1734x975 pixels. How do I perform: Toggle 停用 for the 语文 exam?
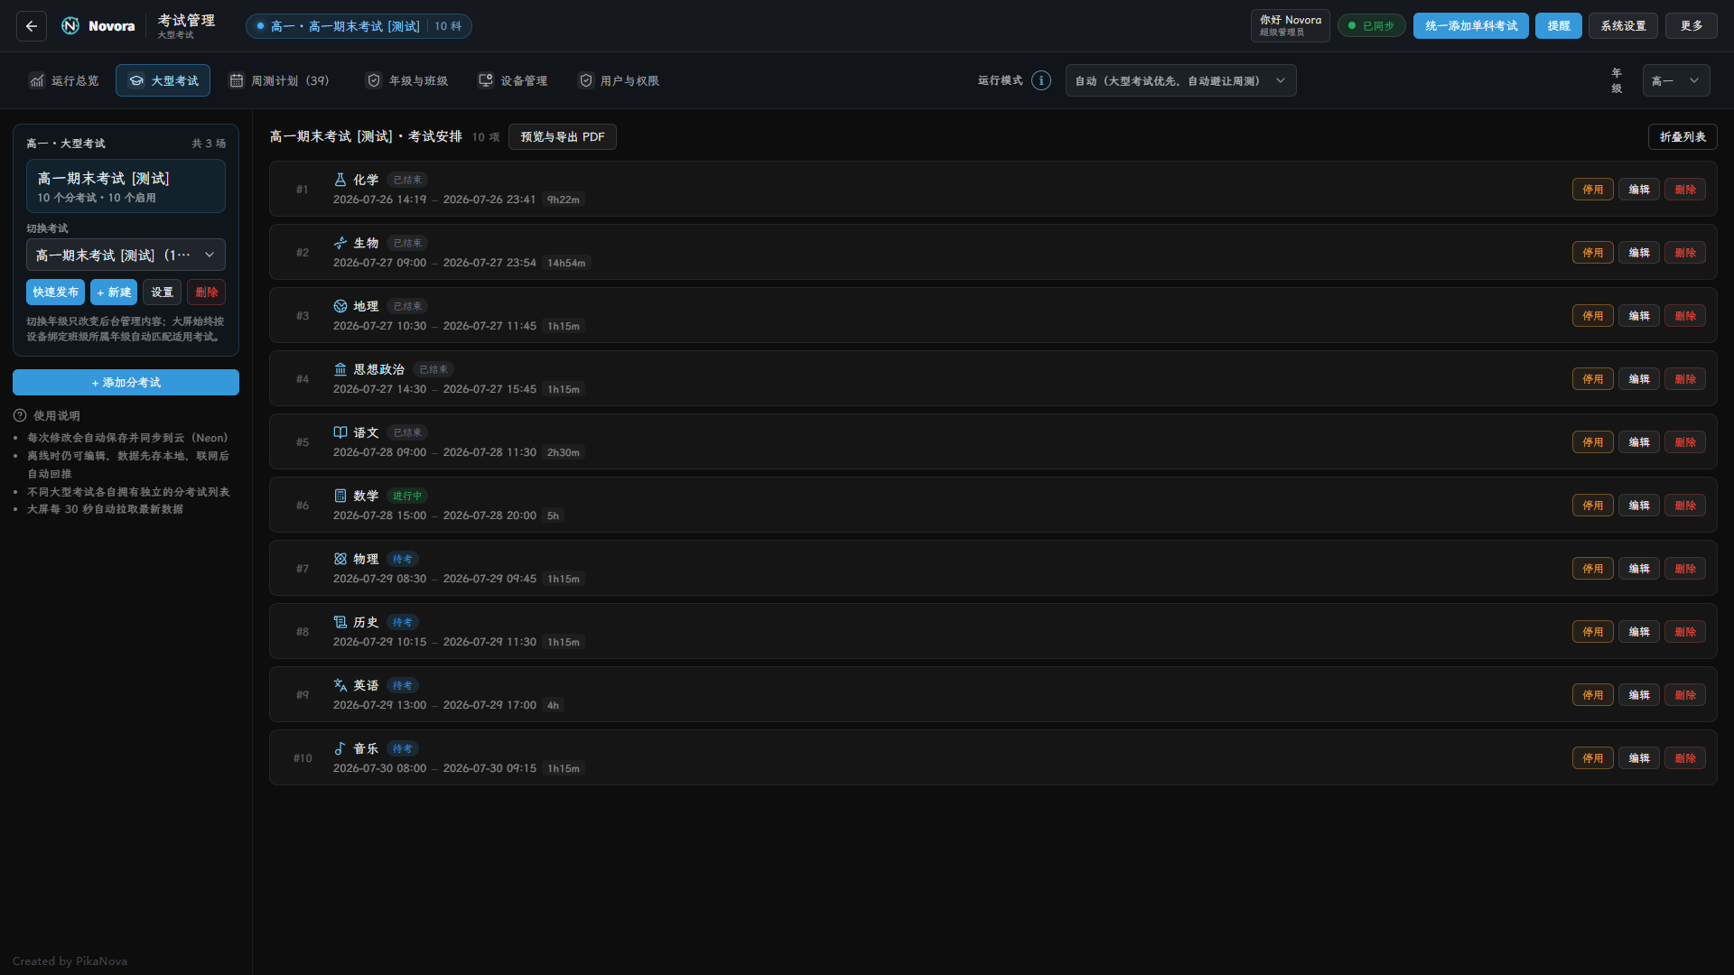click(1592, 442)
